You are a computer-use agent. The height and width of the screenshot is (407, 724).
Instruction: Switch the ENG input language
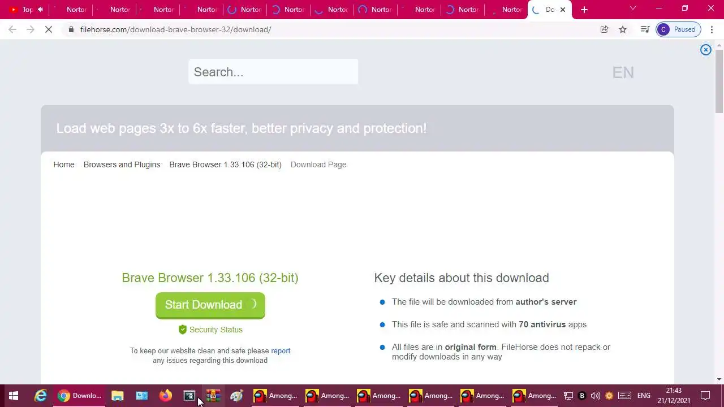coord(644,396)
